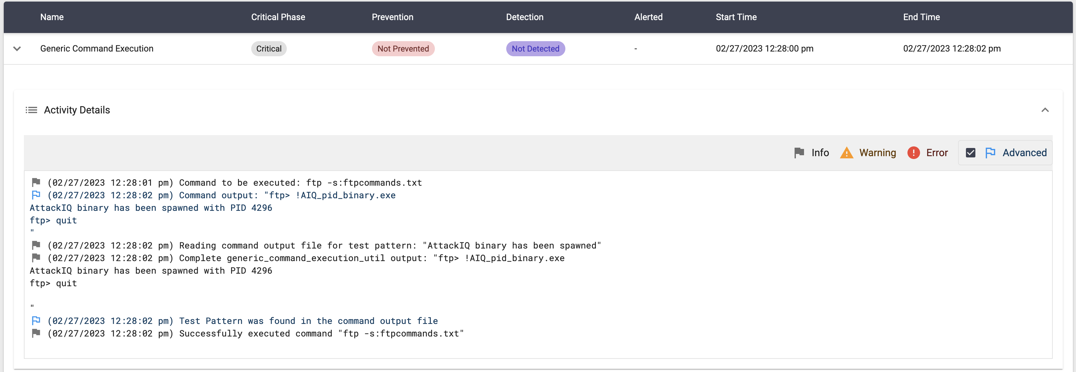Click the red Error exclamation icon
1076x372 pixels.
pos(913,153)
